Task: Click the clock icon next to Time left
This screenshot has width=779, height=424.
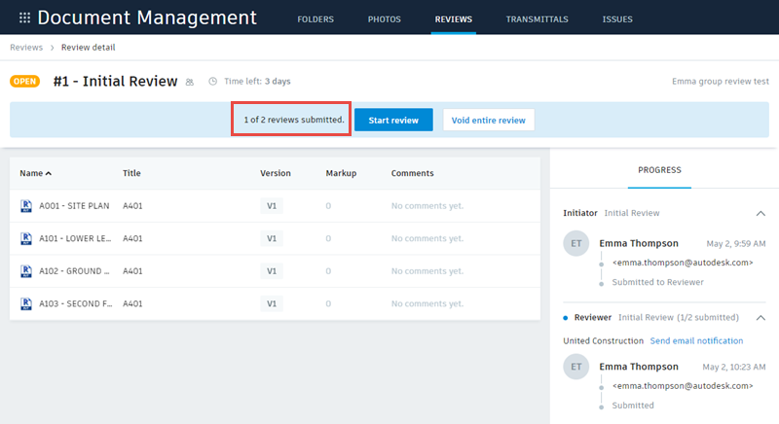Action: click(x=212, y=82)
